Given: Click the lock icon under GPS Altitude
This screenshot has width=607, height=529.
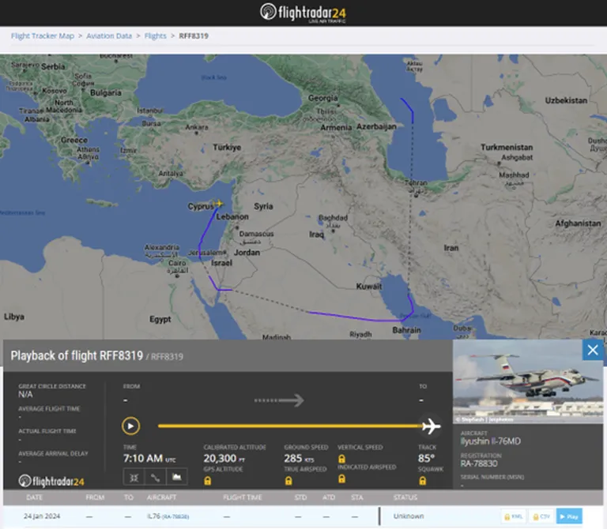Looking at the screenshot, I should pos(208,481).
